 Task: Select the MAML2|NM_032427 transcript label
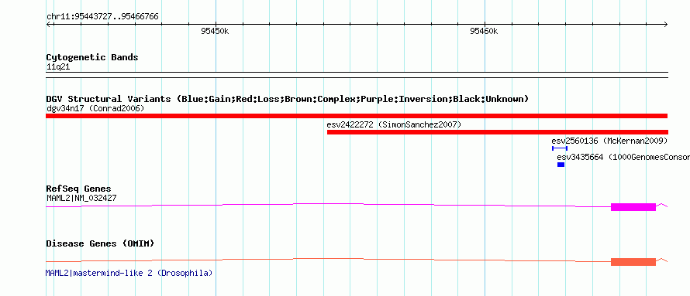tap(81, 198)
